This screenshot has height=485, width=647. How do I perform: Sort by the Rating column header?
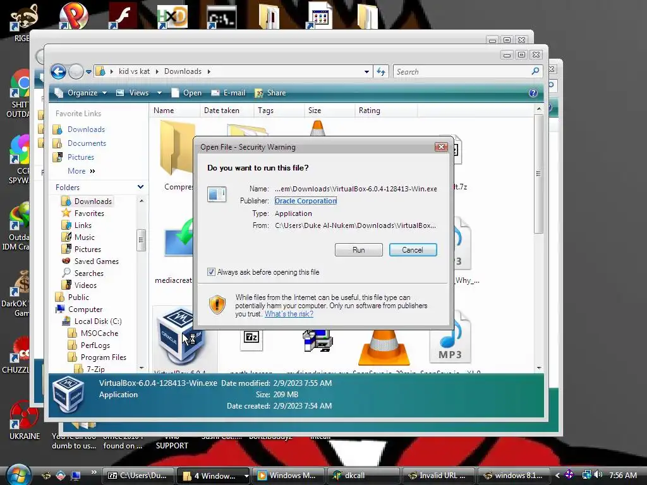click(x=386, y=111)
